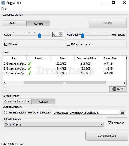Choose the Custom output option
The image size is (129, 146).
pos(44,101)
